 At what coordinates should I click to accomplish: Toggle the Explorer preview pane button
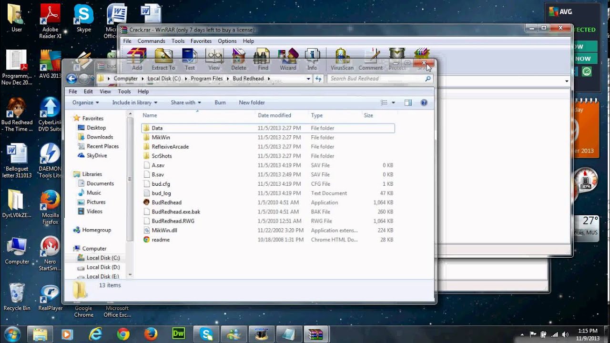tap(408, 102)
